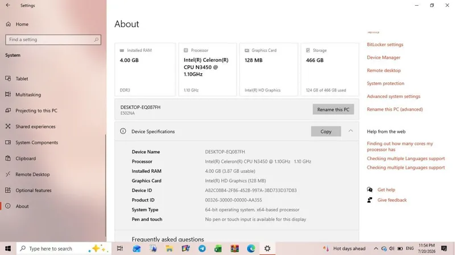Viewport: 455px width, 255px height.
Task: Click the Get help chat icon
Action: [370, 190]
